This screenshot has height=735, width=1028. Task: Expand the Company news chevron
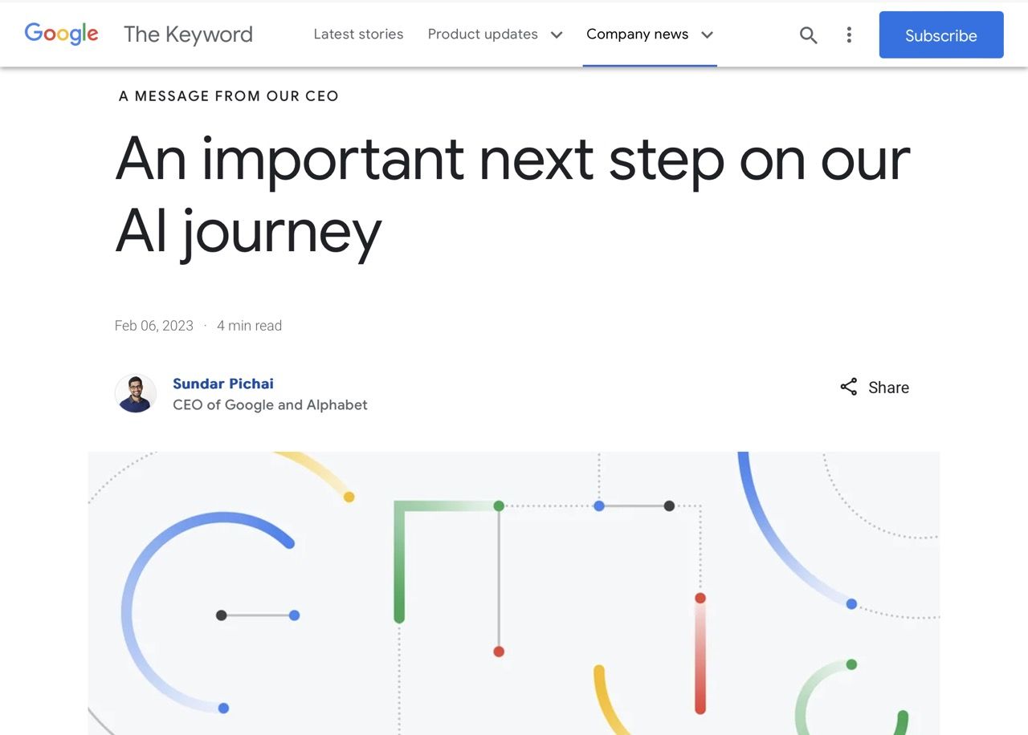click(x=707, y=35)
